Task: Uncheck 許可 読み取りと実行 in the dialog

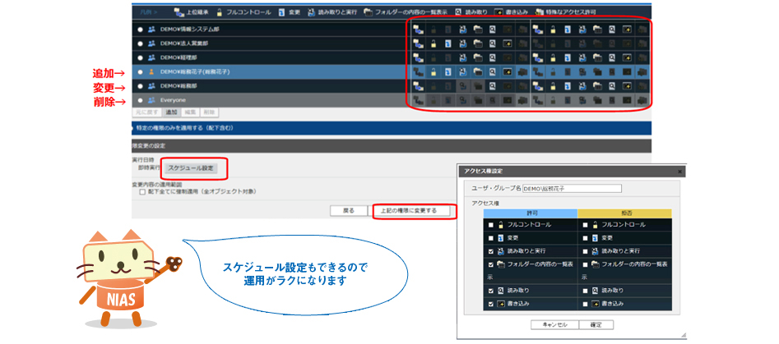Action: (x=491, y=250)
